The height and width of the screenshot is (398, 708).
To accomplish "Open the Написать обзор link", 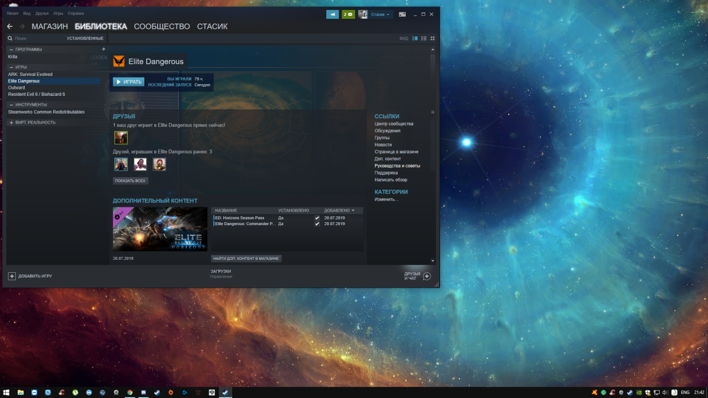I will pyautogui.click(x=391, y=180).
